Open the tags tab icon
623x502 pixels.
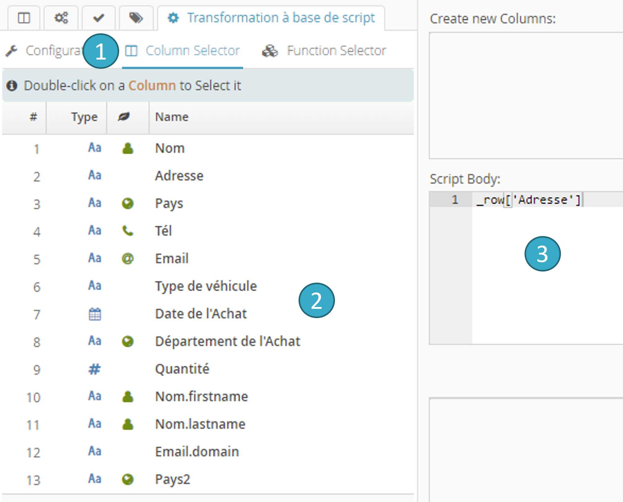136,18
